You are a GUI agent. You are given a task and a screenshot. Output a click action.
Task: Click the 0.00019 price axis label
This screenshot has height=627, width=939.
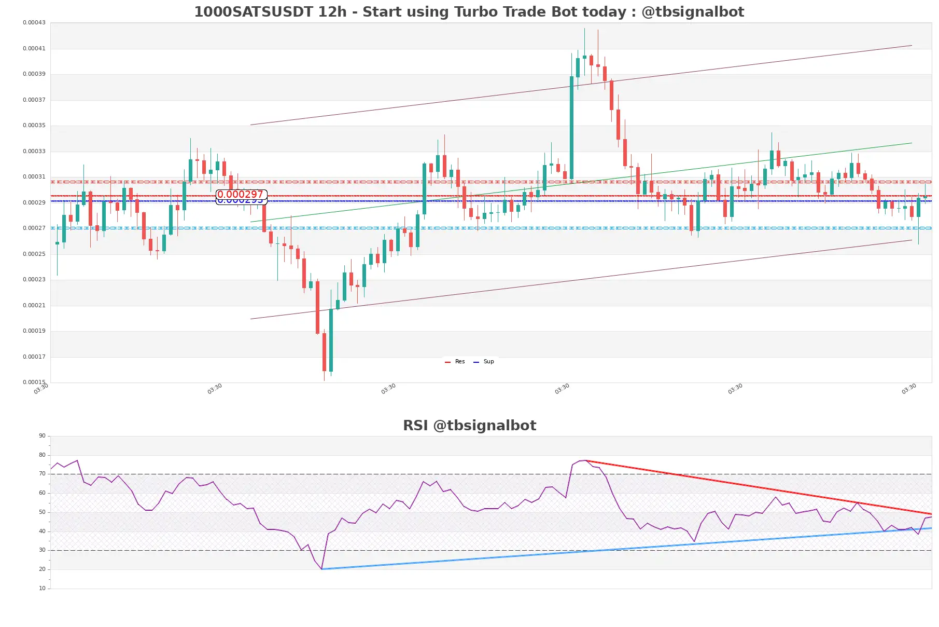34,331
